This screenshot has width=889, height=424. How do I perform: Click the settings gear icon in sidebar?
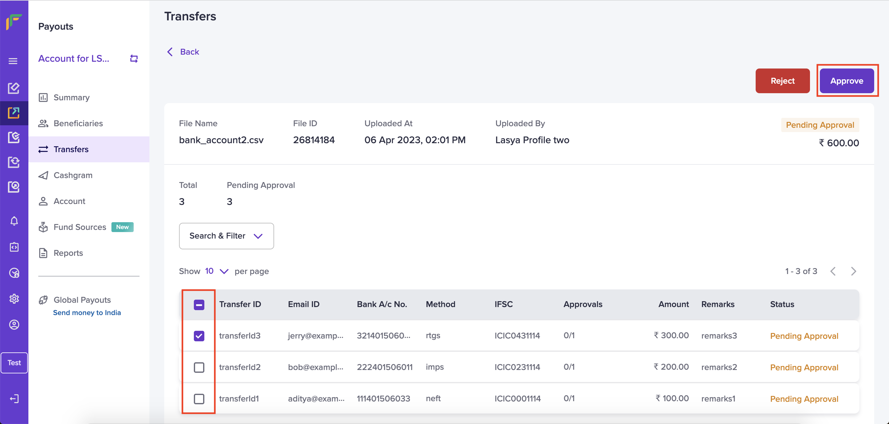pos(14,298)
